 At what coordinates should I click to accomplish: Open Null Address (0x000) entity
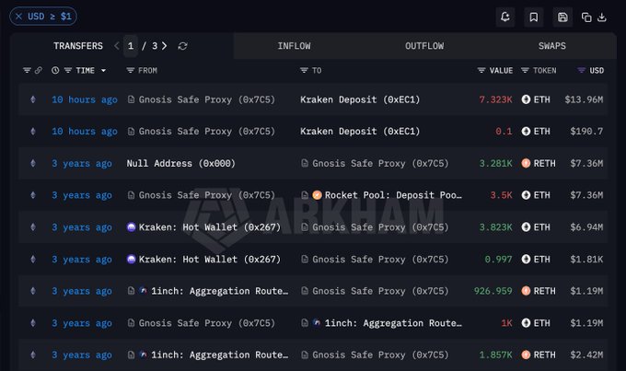180,163
